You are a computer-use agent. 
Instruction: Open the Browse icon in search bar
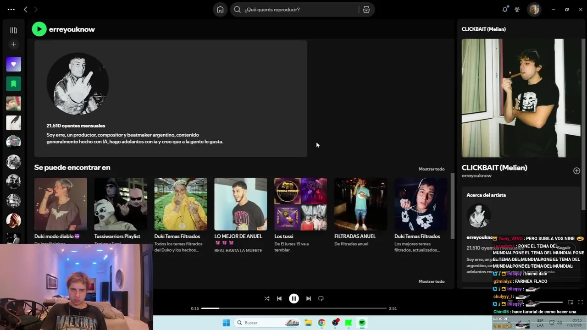tap(366, 10)
